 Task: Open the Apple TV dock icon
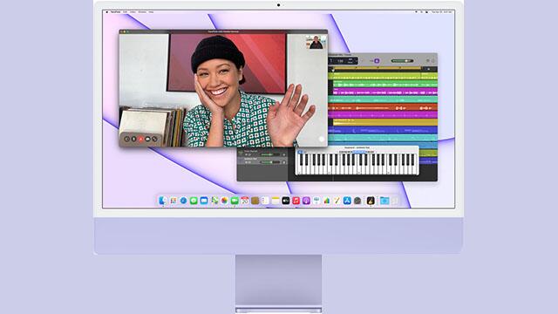[x=286, y=201]
